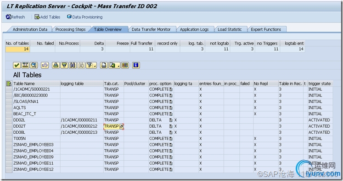
Task: Open the Load Statistic tab
Action: point(230,29)
